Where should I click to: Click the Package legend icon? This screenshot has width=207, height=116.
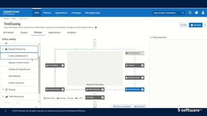(58, 98)
